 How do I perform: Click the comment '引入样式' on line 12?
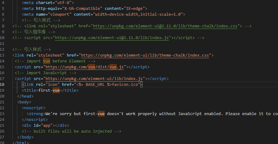pyautogui.click(x=32, y=50)
